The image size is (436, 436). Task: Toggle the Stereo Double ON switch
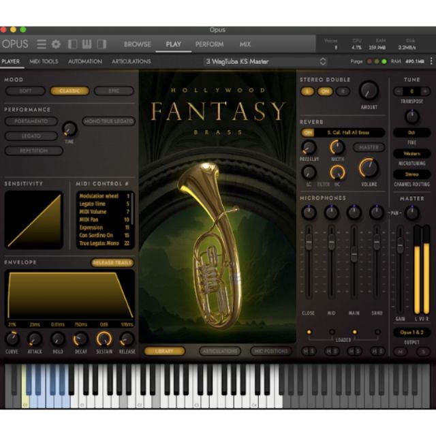pos(325,91)
